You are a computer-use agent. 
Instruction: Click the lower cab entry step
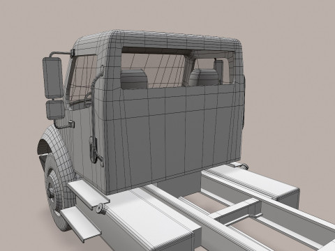[81, 225]
